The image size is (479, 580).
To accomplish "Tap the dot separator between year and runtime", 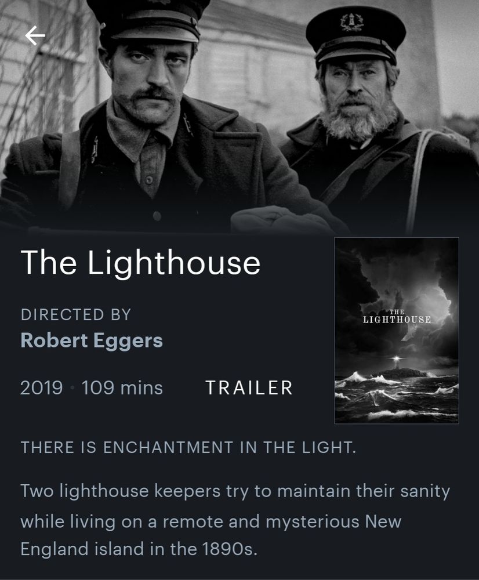I will (72, 388).
